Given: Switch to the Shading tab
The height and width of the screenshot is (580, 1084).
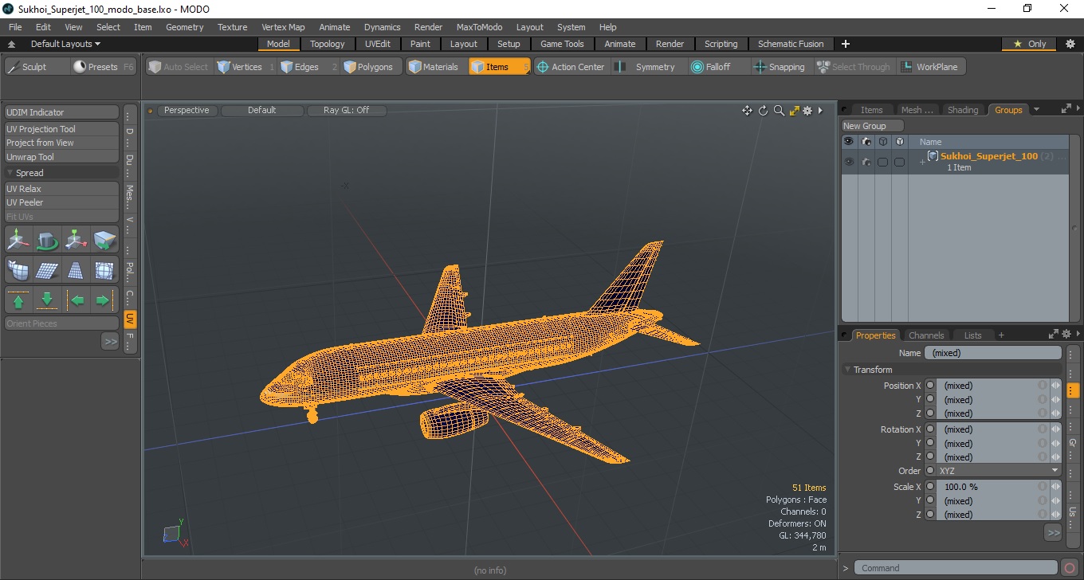Looking at the screenshot, I should coord(962,110).
